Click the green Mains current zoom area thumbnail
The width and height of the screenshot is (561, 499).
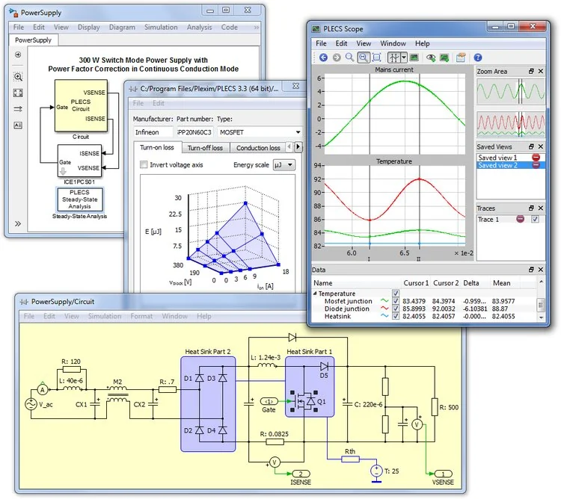click(x=511, y=91)
